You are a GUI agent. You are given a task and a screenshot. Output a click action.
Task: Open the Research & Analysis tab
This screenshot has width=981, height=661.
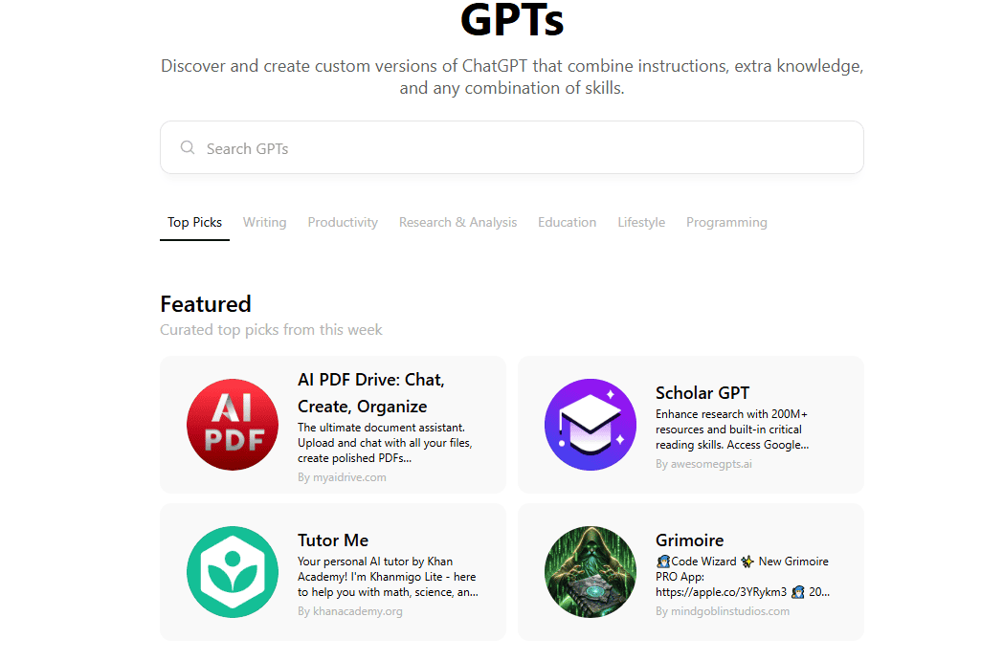458,222
